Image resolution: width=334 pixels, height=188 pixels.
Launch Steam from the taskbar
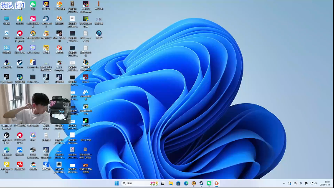201,183
